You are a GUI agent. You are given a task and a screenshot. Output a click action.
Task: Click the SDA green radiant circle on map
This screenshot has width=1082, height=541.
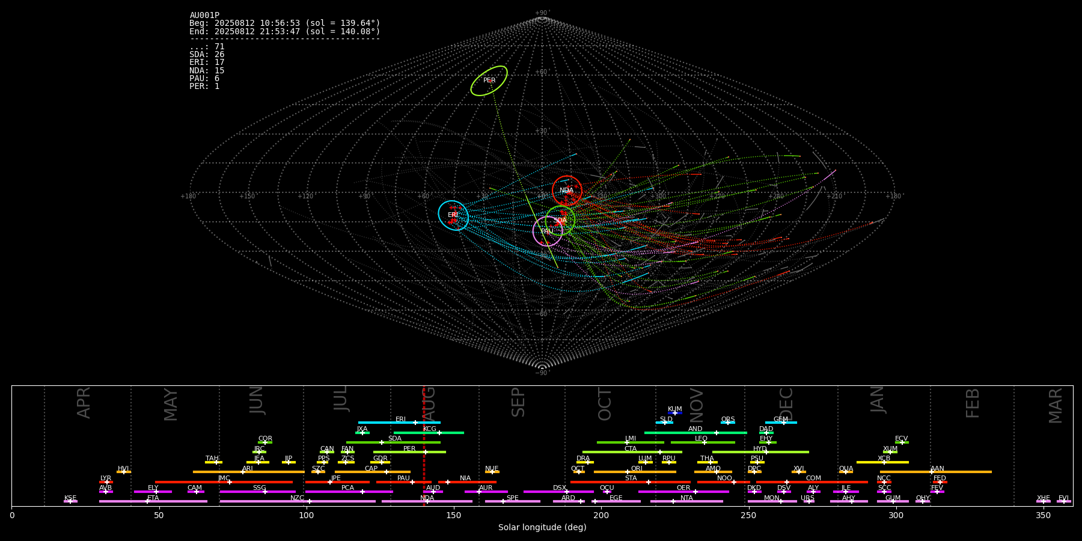point(560,221)
